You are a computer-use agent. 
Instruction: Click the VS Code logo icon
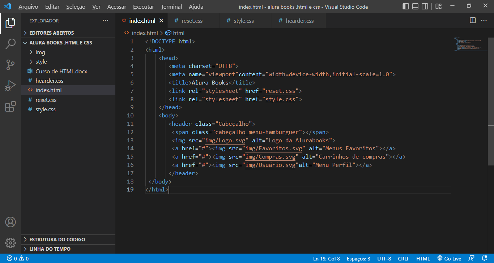click(x=8, y=7)
